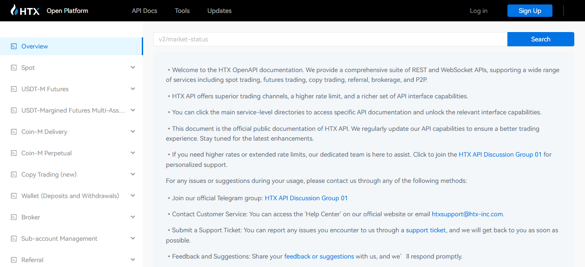Select the Overview sidebar icon

point(13,46)
